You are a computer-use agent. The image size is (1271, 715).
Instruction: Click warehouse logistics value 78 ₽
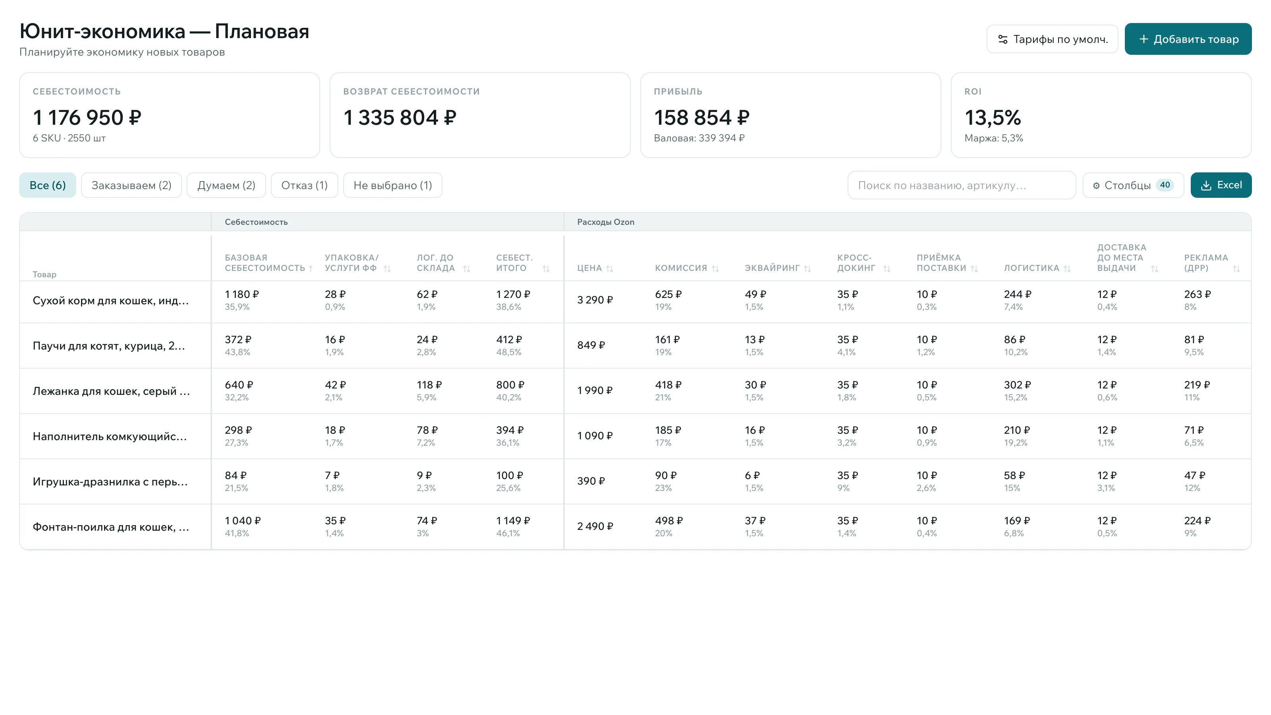[x=427, y=430]
